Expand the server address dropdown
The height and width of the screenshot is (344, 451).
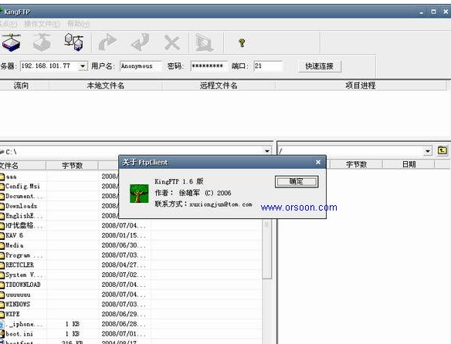pyautogui.click(x=83, y=66)
